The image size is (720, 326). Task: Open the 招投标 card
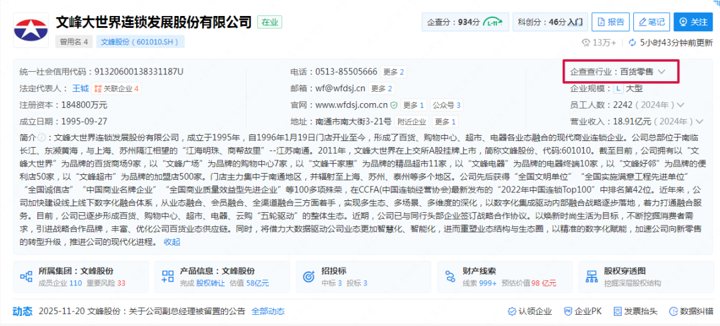pyautogui.click(x=364, y=277)
